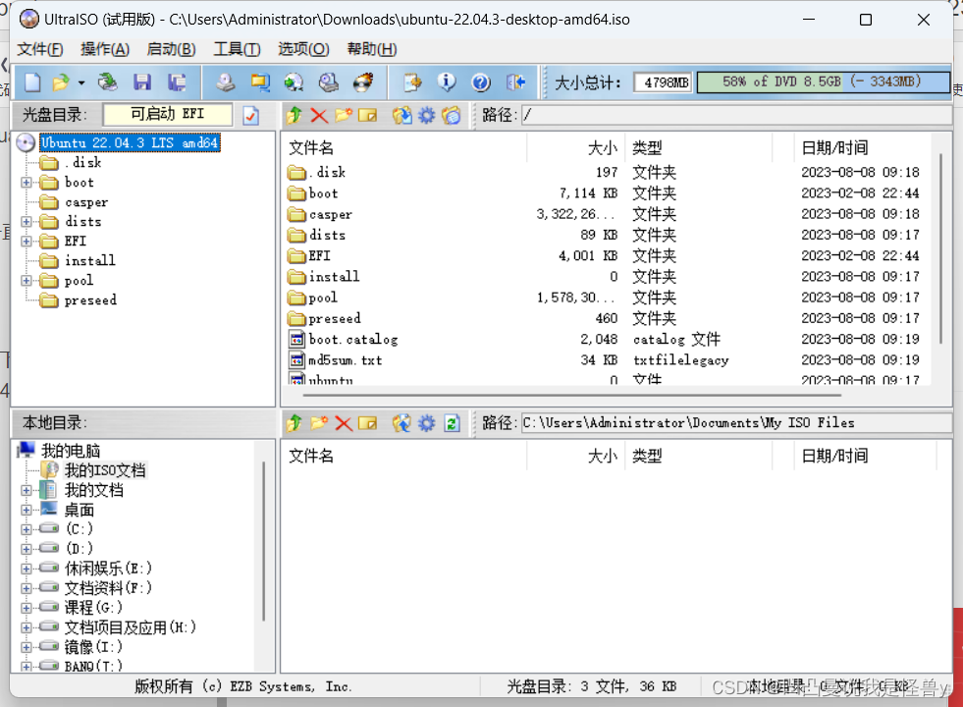Click the image file list vertical scrollbar

(x=940, y=248)
